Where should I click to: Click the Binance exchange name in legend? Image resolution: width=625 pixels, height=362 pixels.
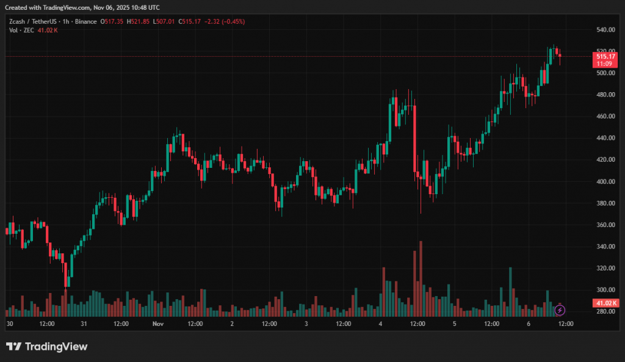click(x=86, y=22)
